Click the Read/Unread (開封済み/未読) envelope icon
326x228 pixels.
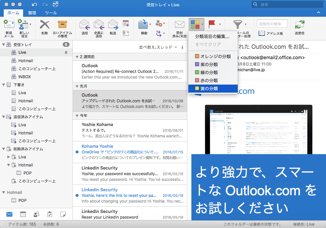pos(179,24)
